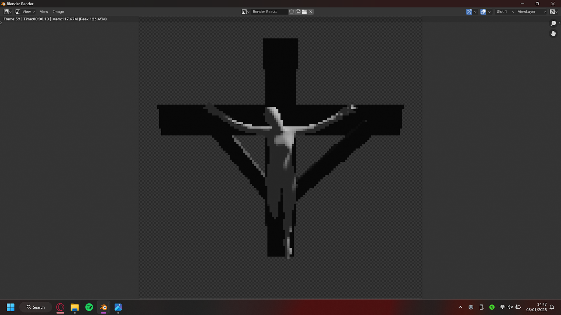This screenshot has width=561, height=315.
Task: Open the Slot 1 render slot dropdown
Action: pyautogui.click(x=505, y=12)
